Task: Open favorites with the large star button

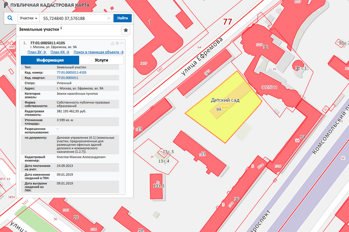Action: (x=126, y=30)
